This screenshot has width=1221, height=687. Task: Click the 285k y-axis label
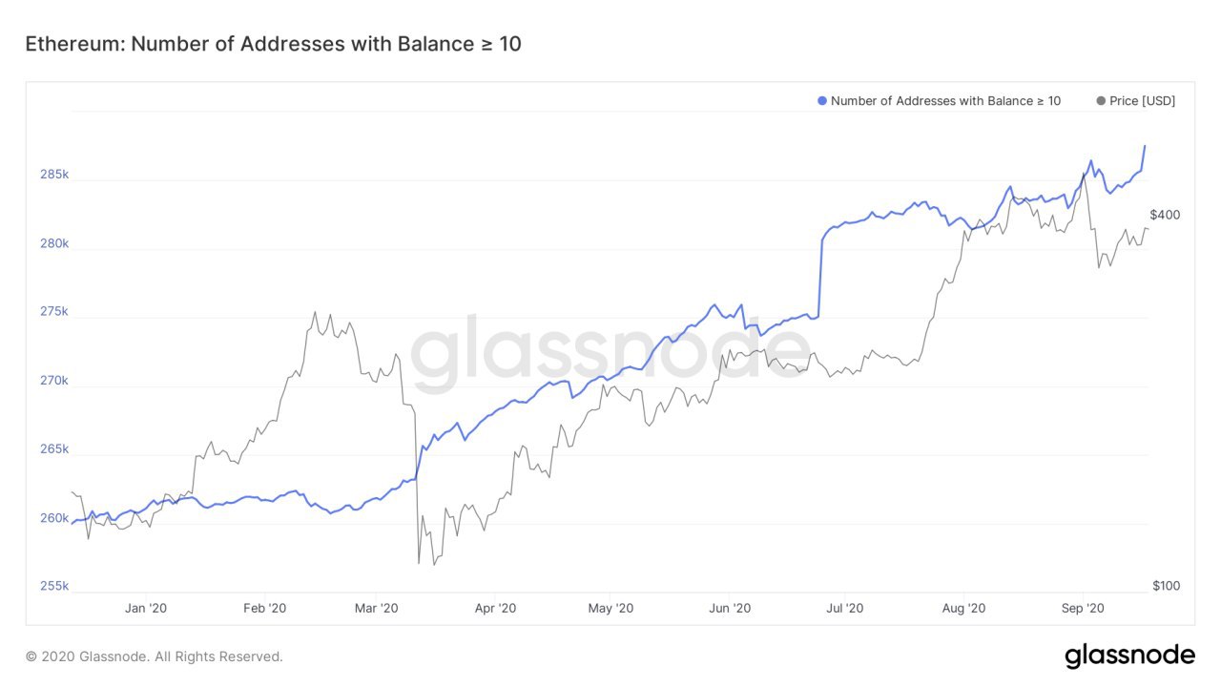pyautogui.click(x=53, y=175)
